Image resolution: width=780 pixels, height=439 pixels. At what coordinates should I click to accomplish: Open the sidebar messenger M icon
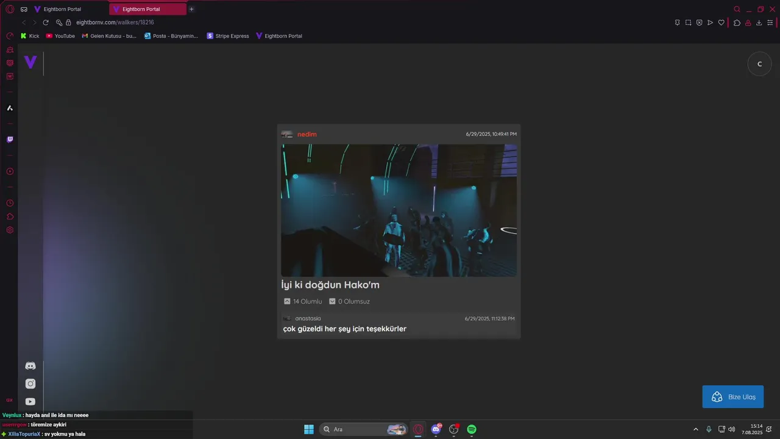coord(10,76)
